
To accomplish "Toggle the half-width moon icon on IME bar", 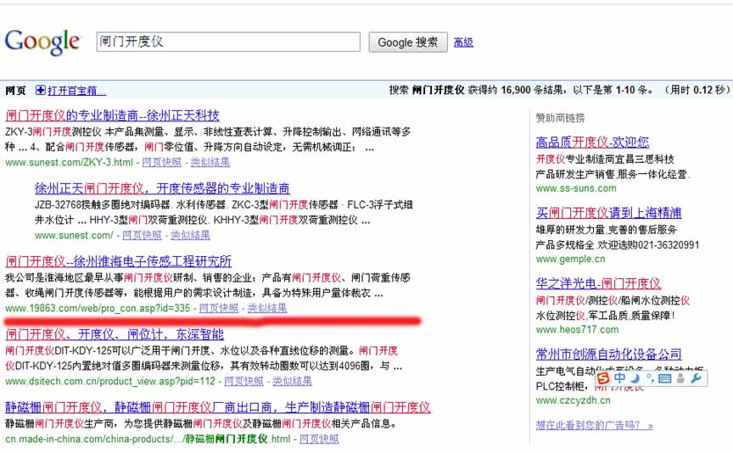I will (x=635, y=378).
